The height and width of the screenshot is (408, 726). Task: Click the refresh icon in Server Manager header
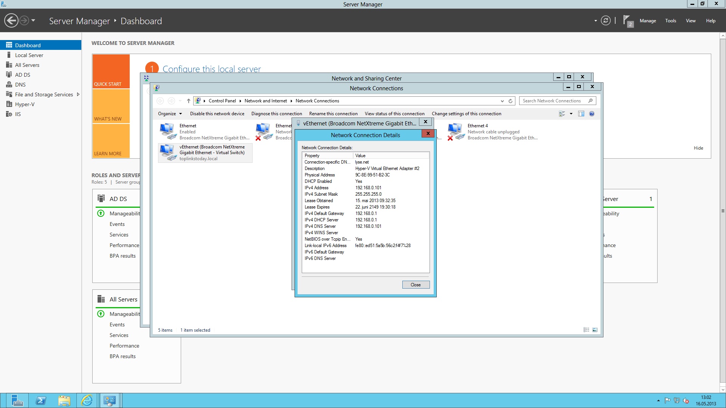pyautogui.click(x=606, y=21)
